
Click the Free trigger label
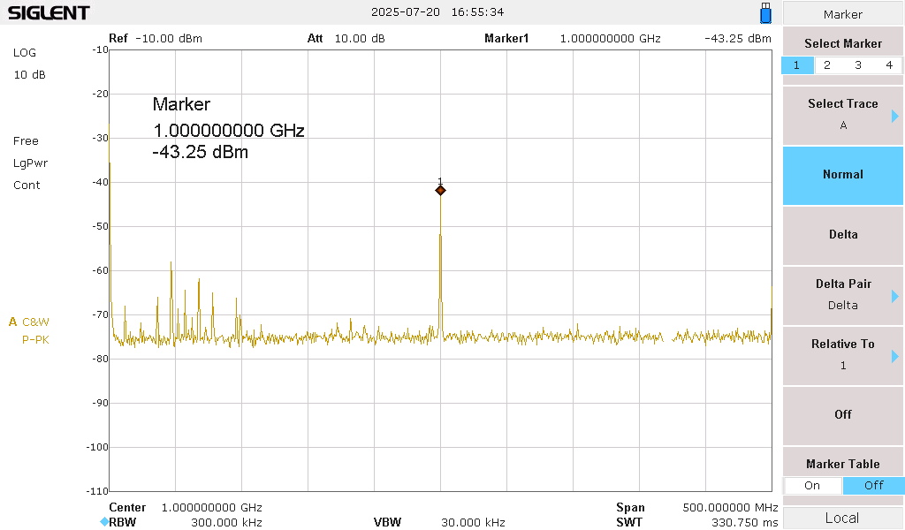26,141
